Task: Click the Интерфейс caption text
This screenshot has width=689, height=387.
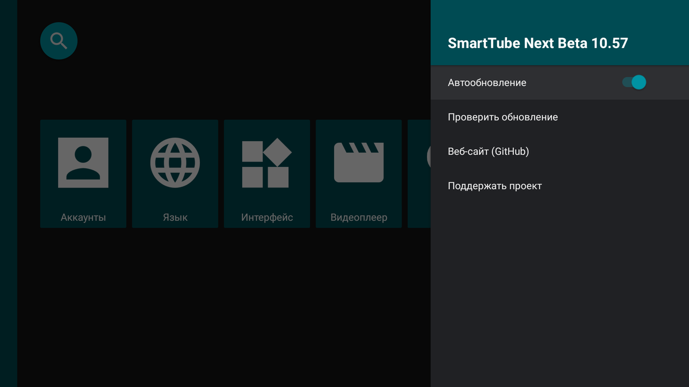Action: [267, 217]
